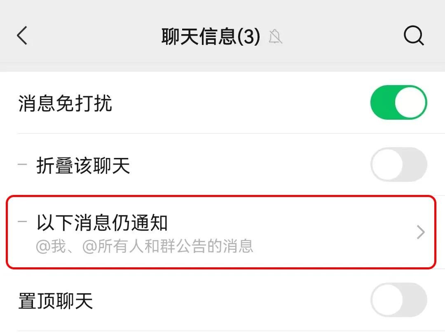
Task: Click the muted bell icon beside title
Action: (x=275, y=37)
